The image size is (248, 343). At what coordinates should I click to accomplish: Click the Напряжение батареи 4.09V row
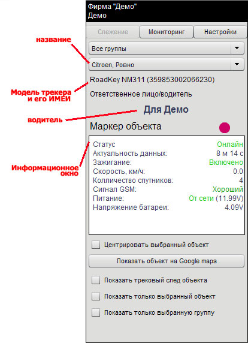click(168, 207)
